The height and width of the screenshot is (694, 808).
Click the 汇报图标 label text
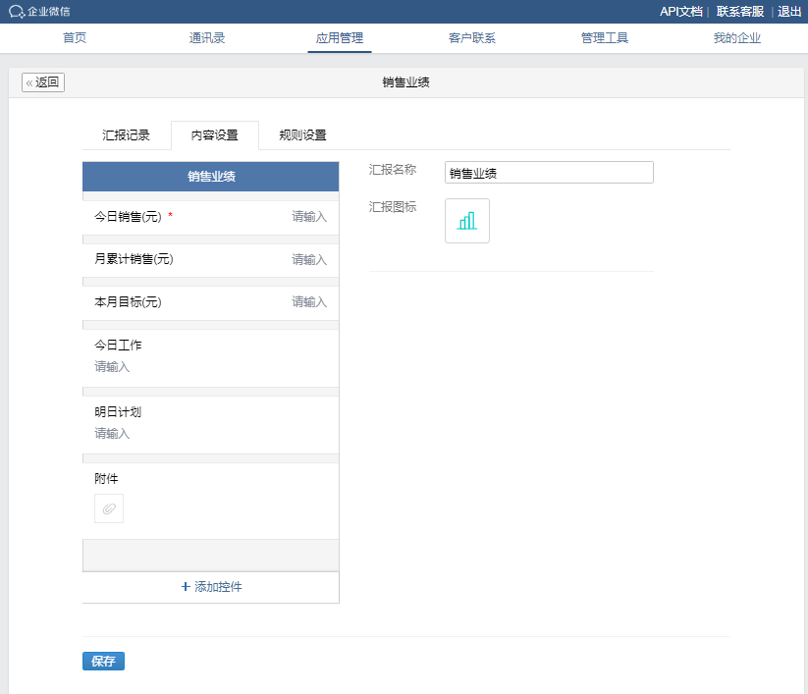click(x=392, y=207)
